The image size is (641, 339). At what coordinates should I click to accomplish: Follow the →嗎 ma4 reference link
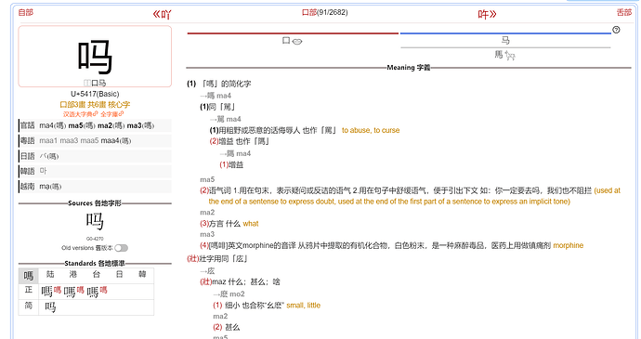point(216,96)
